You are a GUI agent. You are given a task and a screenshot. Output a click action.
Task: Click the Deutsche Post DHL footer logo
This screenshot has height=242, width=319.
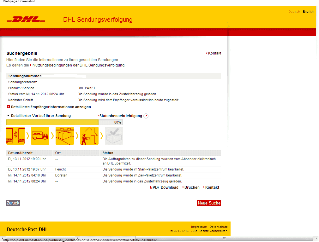[x=27, y=229]
